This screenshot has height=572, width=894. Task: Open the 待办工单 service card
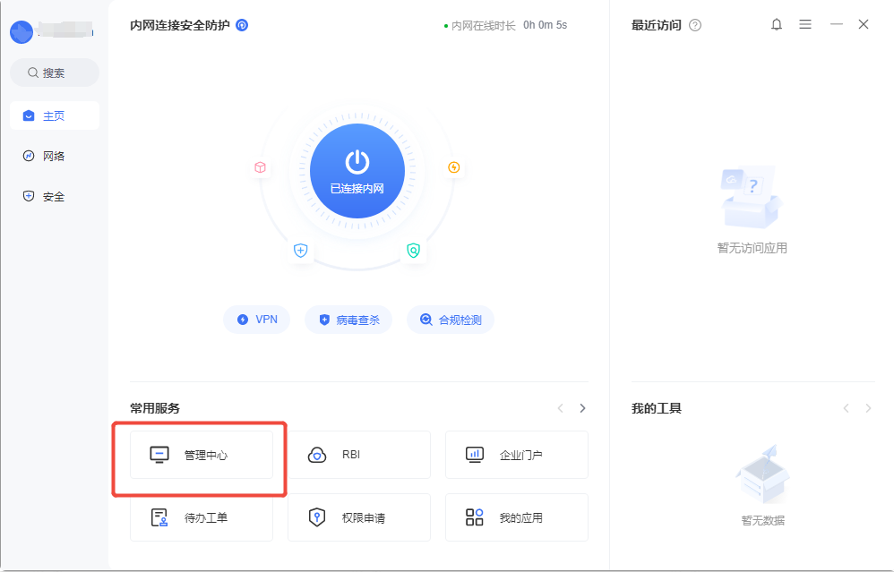pyautogui.click(x=202, y=517)
